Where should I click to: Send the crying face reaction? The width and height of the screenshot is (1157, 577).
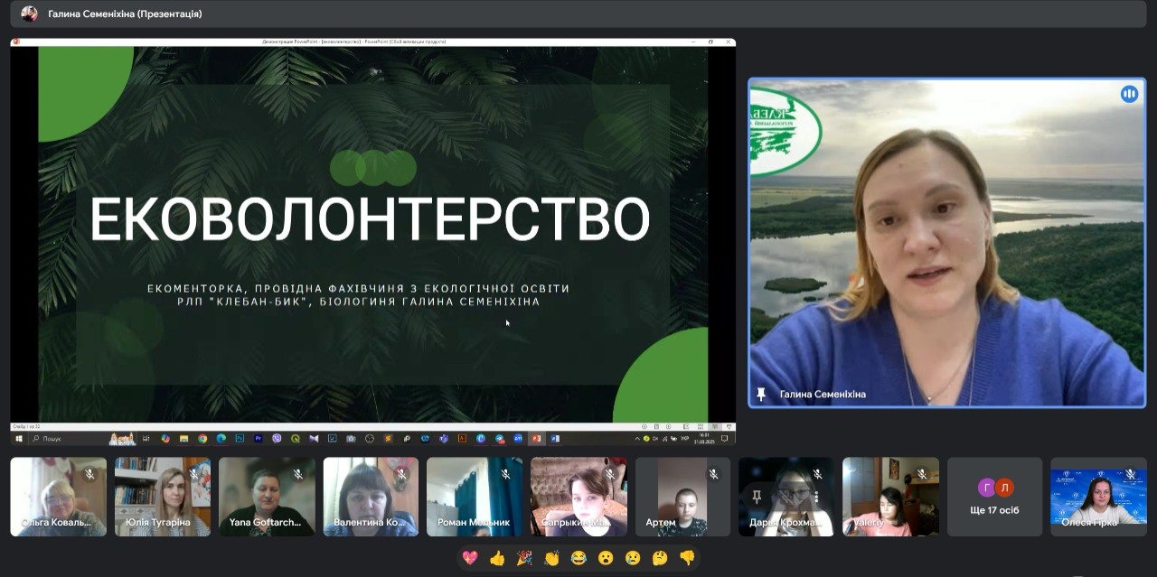click(x=633, y=558)
